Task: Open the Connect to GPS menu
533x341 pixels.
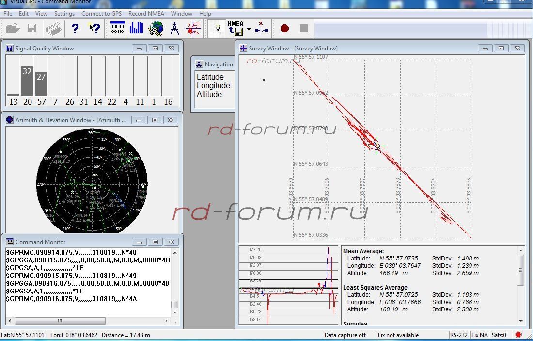Action: [x=101, y=14]
